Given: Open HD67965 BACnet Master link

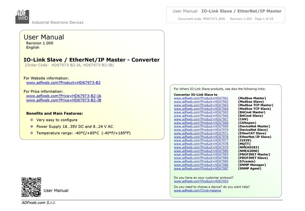Looking at the screenshot, I should point(201,112).
